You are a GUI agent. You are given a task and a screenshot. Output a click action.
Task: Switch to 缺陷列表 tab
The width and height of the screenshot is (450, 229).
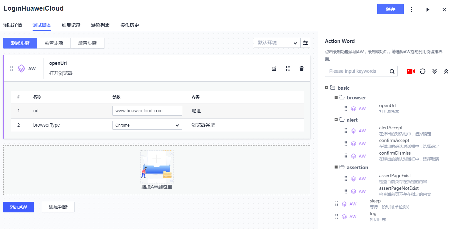click(100, 25)
